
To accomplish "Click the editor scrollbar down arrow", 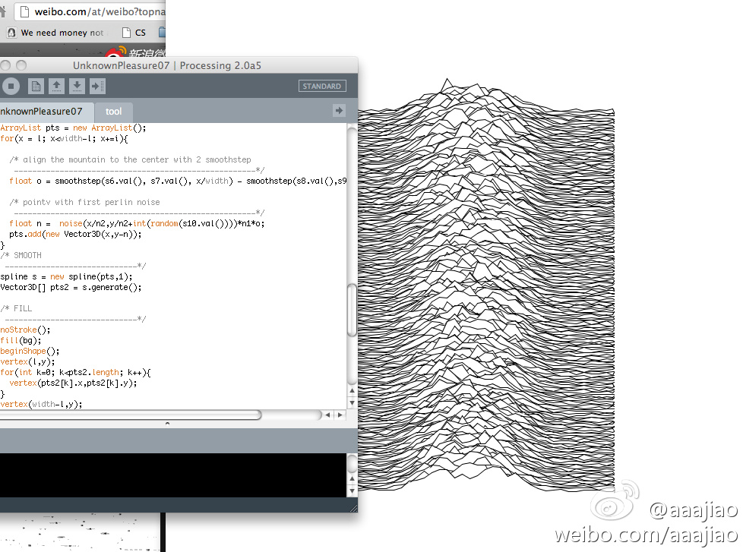I will point(352,403).
